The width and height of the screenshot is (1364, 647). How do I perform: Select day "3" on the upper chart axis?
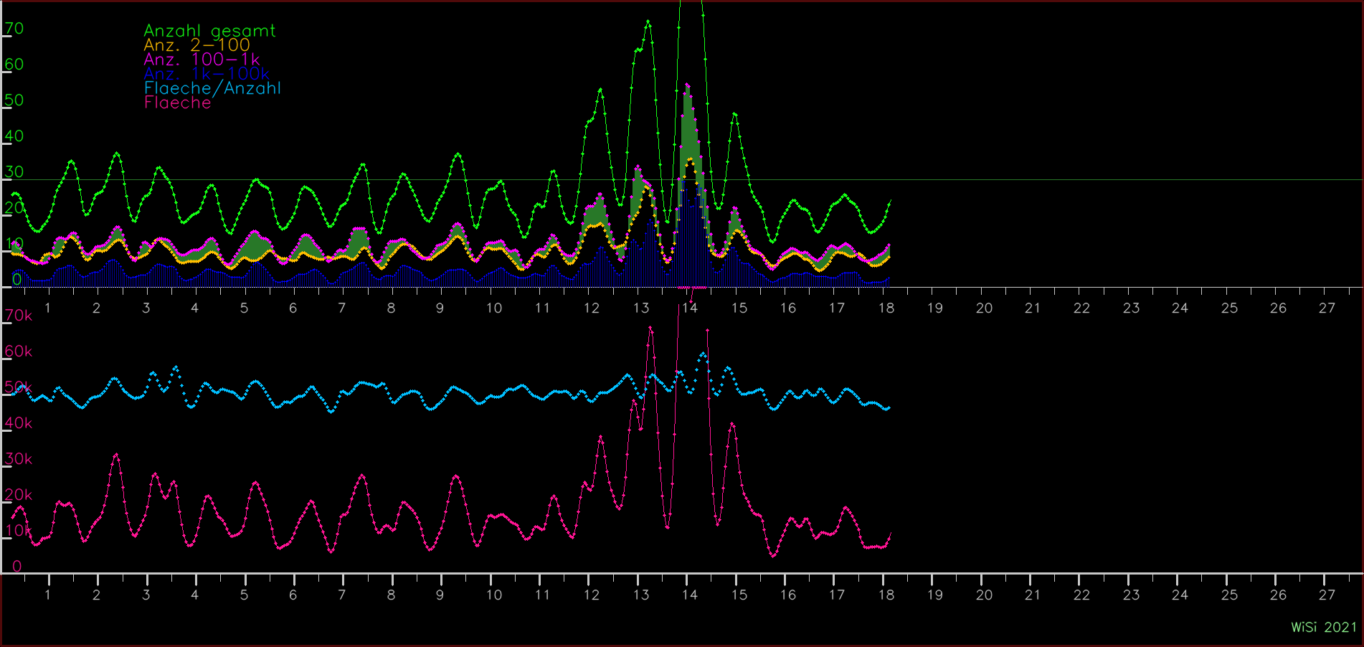coord(146,308)
